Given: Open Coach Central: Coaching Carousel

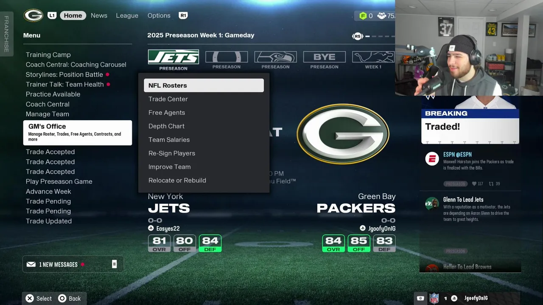Looking at the screenshot, I should pos(76,64).
